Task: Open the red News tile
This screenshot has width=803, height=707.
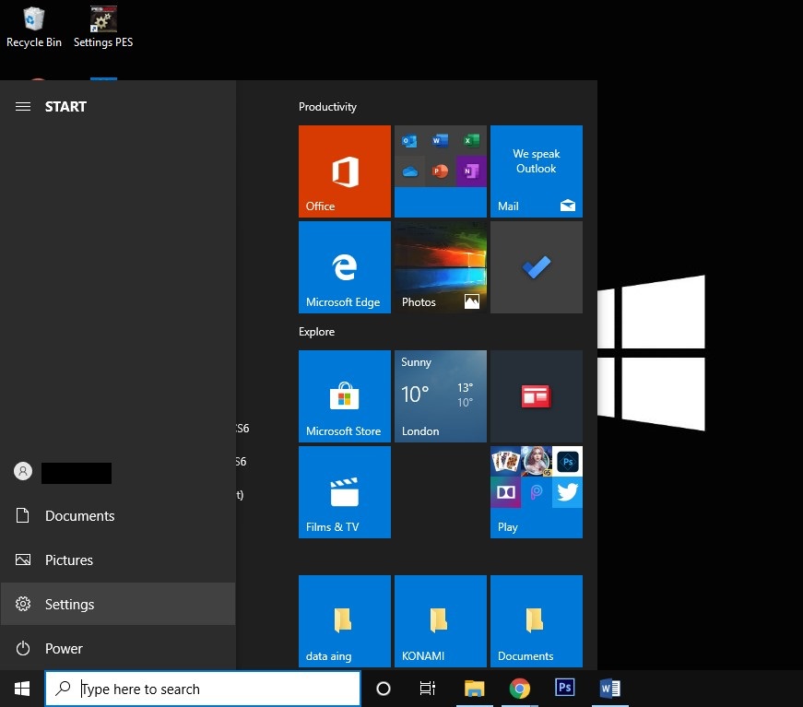Action: click(x=537, y=396)
